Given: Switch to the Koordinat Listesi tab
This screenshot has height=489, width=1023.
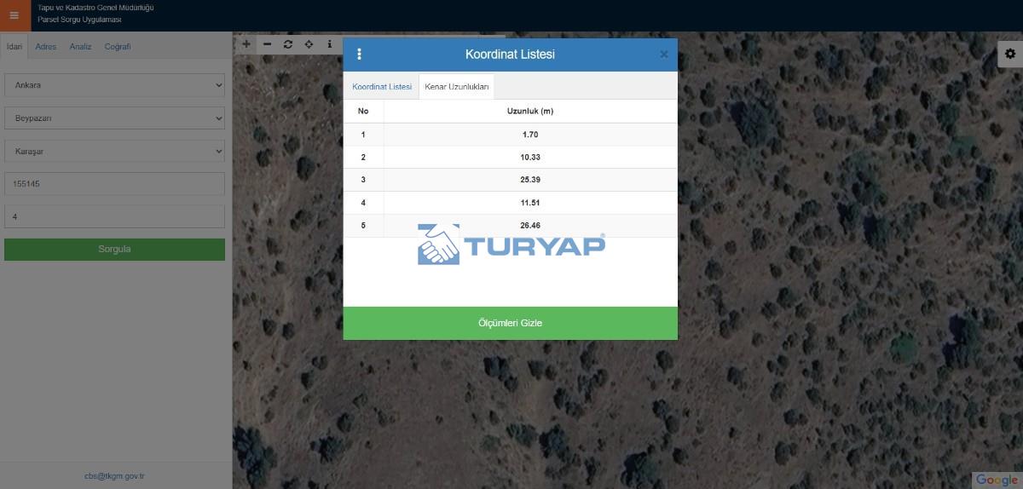Looking at the screenshot, I should (x=382, y=87).
